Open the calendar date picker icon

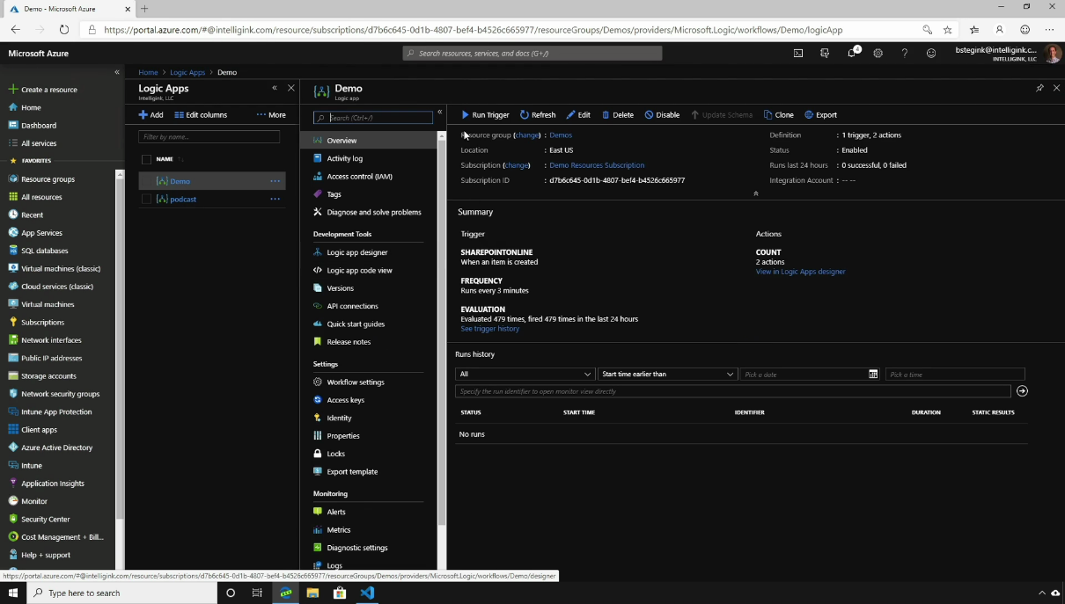point(873,374)
